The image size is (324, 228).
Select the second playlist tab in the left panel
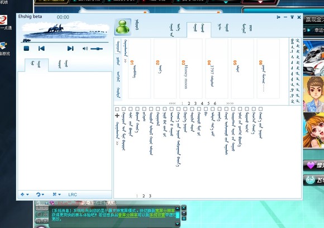click(63, 64)
